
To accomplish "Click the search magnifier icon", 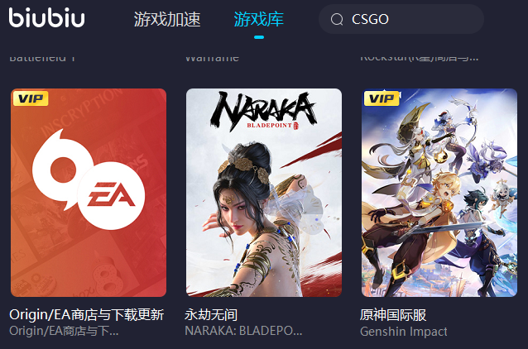I will click(x=337, y=19).
